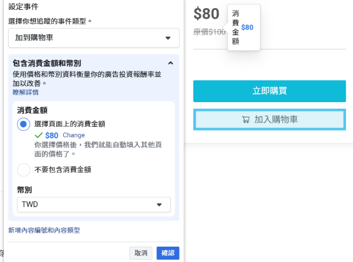
Task: Click the strikethrough 原價$100 text
Action: 209,32
